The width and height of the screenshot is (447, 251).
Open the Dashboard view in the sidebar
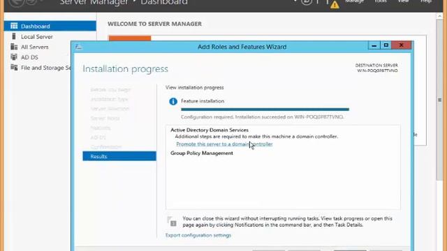(x=50, y=26)
